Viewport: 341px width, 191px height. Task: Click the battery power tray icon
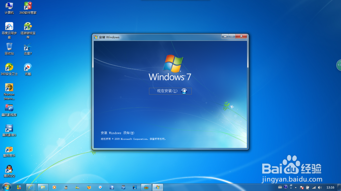(x=308, y=188)
